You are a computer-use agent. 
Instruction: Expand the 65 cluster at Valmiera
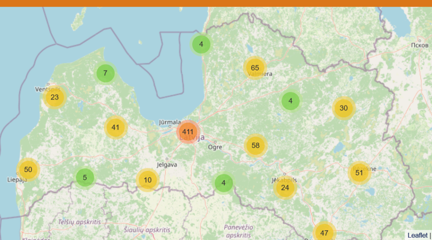(x=255, y=68)
